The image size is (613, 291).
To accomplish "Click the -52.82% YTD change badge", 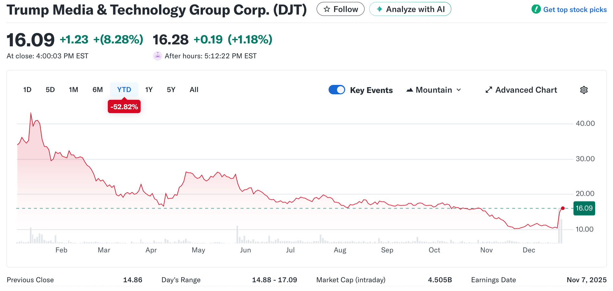I will (x=124, y=107).
